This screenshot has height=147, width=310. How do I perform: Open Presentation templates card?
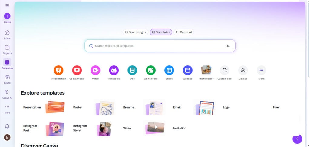coord(44,107)
